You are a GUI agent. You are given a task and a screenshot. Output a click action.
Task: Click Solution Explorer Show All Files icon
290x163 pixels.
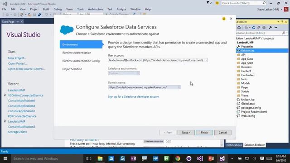click(x=264, y=28)
